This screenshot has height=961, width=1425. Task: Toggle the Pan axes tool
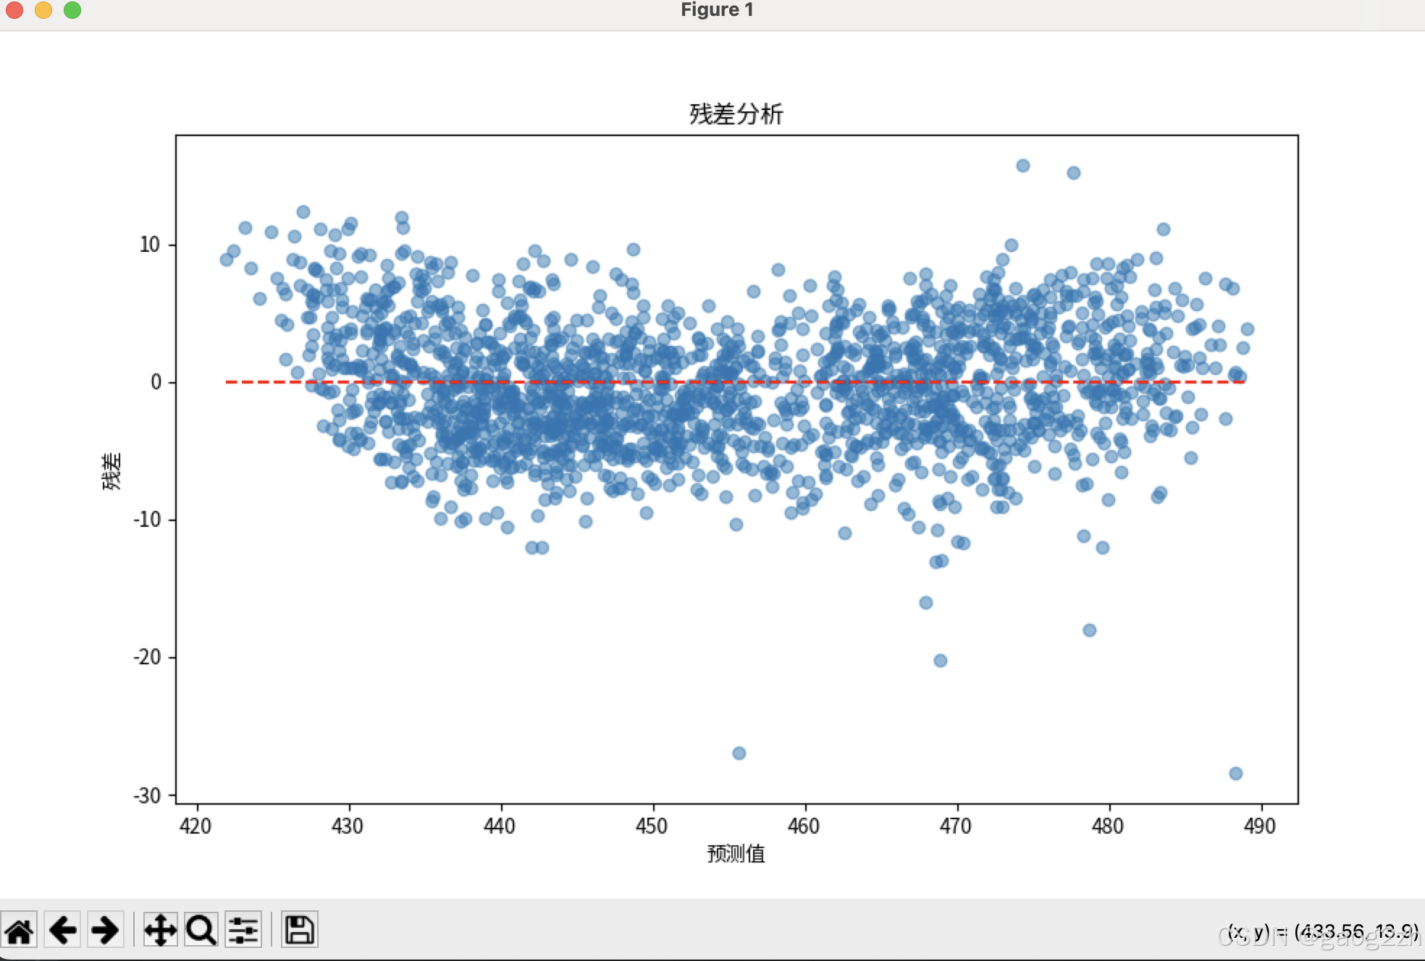tap(160, 930)
